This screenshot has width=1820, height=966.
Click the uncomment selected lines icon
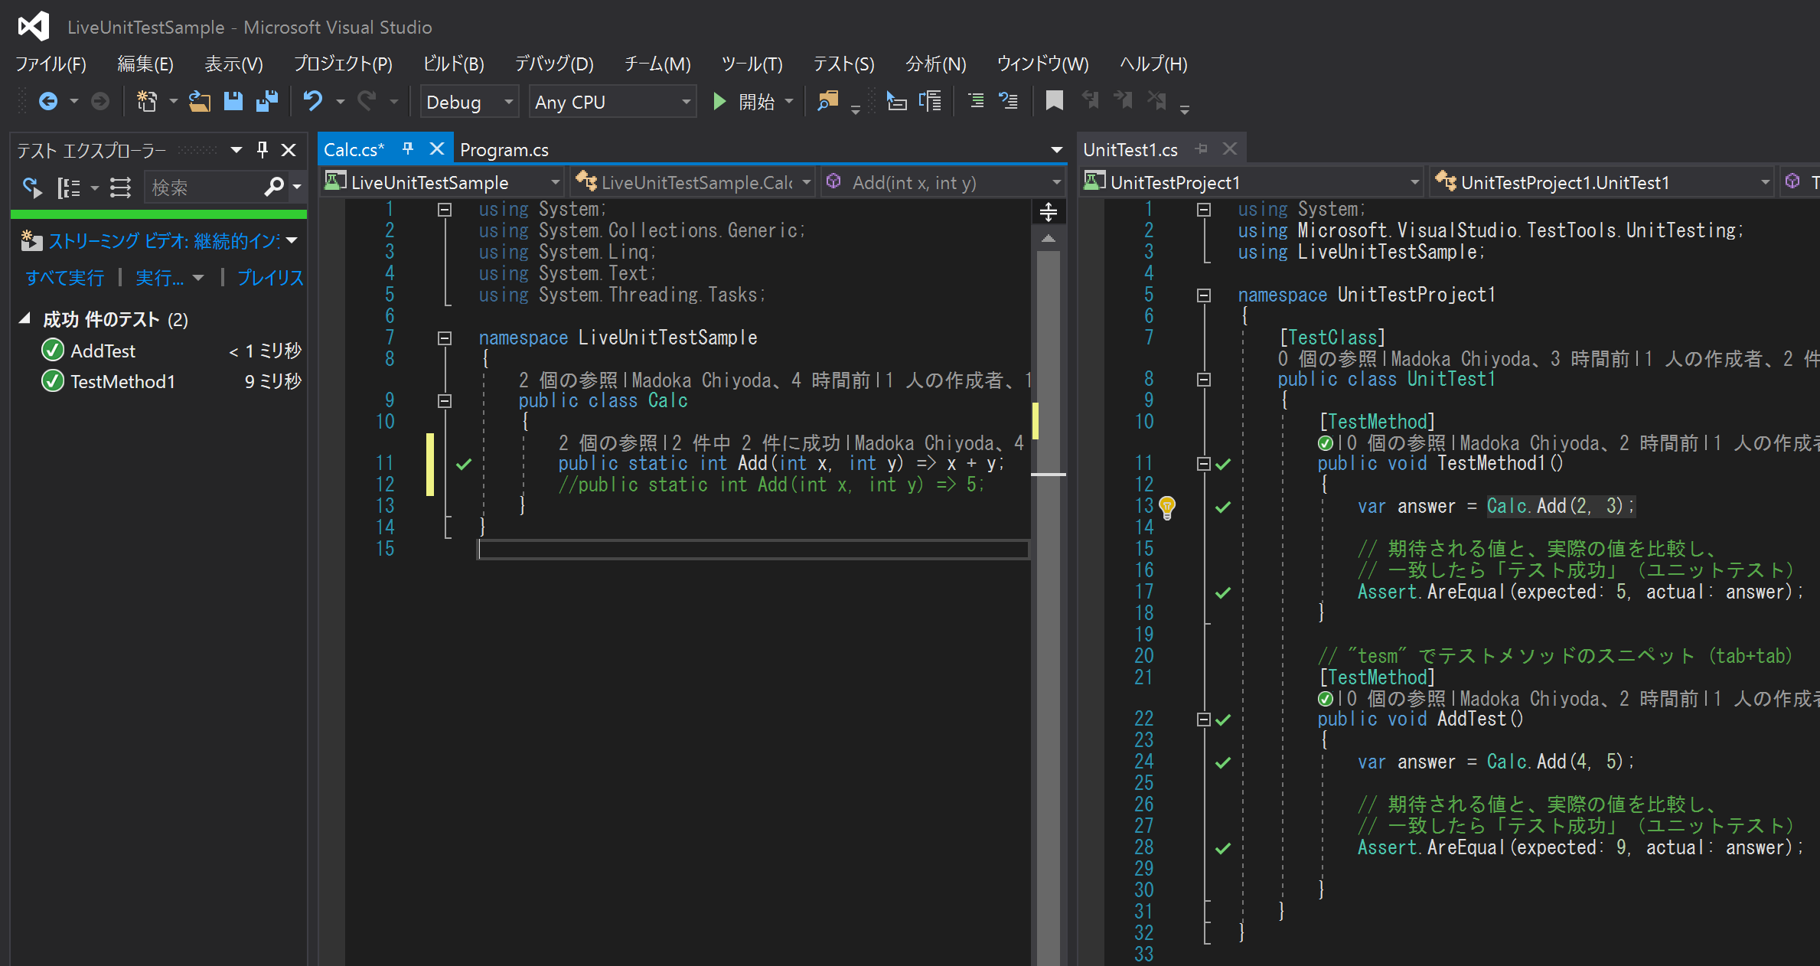tap(1009, 101)
